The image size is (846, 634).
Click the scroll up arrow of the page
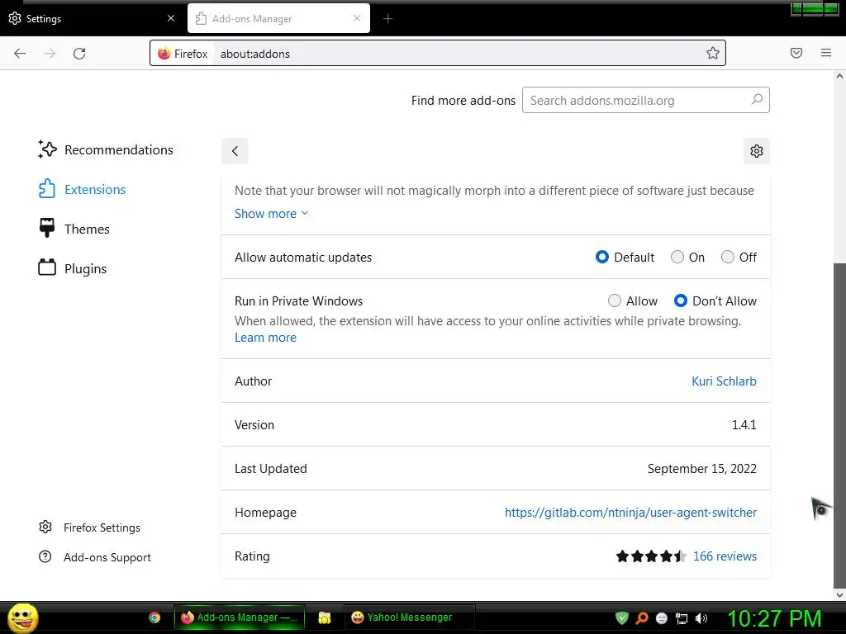coord(839,76)
